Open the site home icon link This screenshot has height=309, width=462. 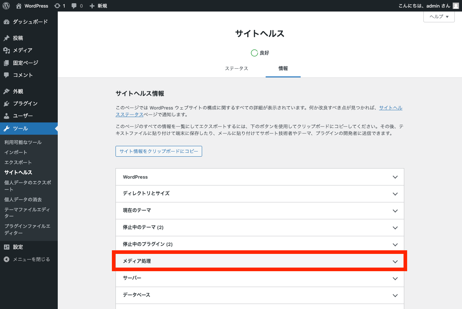click(x=19, y=6)
